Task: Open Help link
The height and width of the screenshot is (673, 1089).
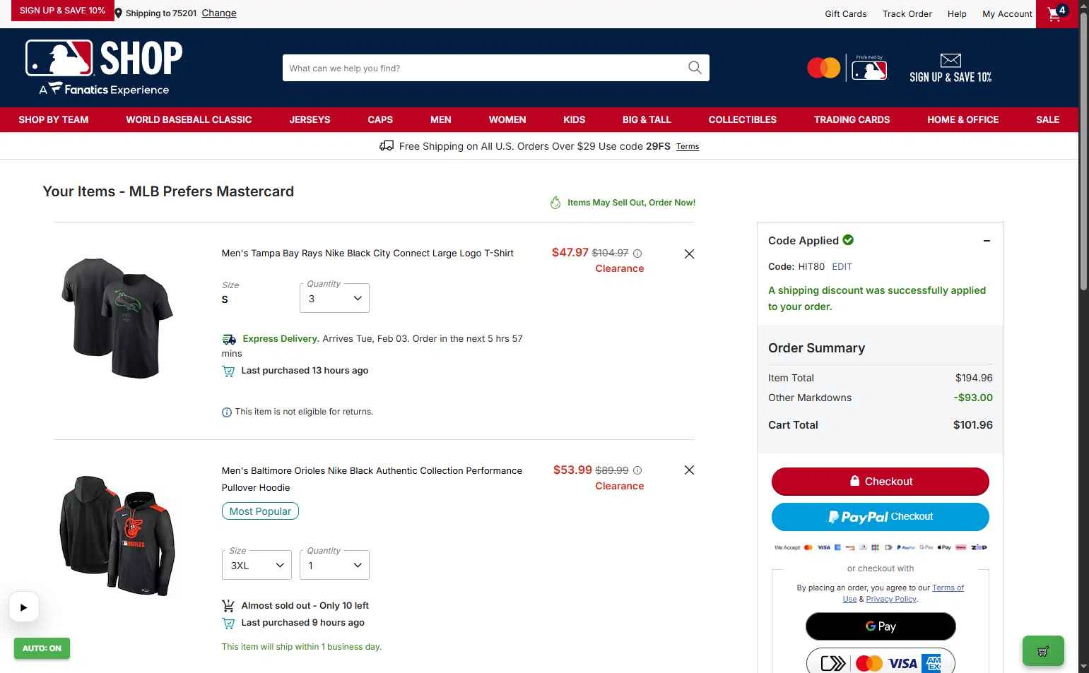Action: coord(957,14)
